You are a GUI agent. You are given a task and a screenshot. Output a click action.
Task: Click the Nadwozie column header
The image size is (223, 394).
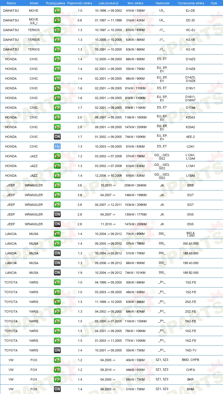(x=162, y=3)
